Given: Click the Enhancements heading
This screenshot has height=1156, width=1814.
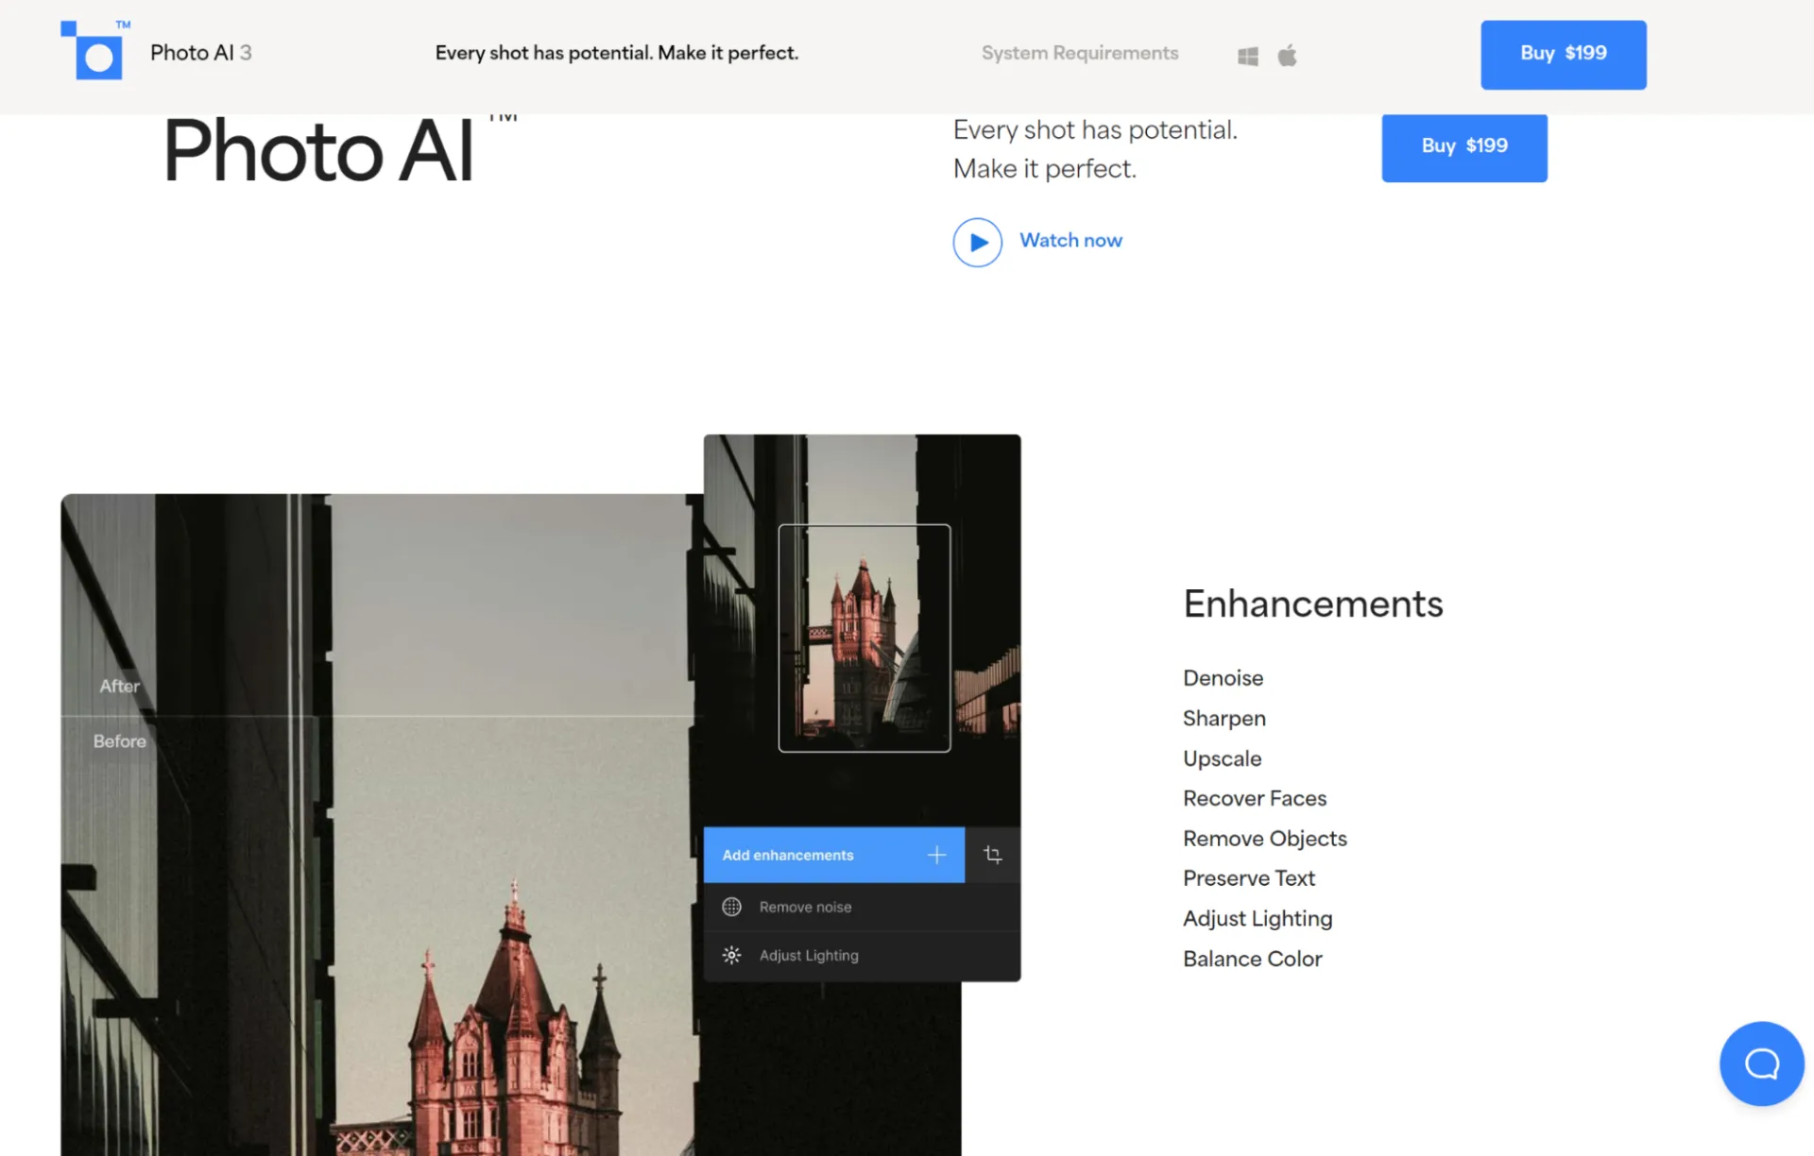Looking at the screenshot, I should (1312, 603).
